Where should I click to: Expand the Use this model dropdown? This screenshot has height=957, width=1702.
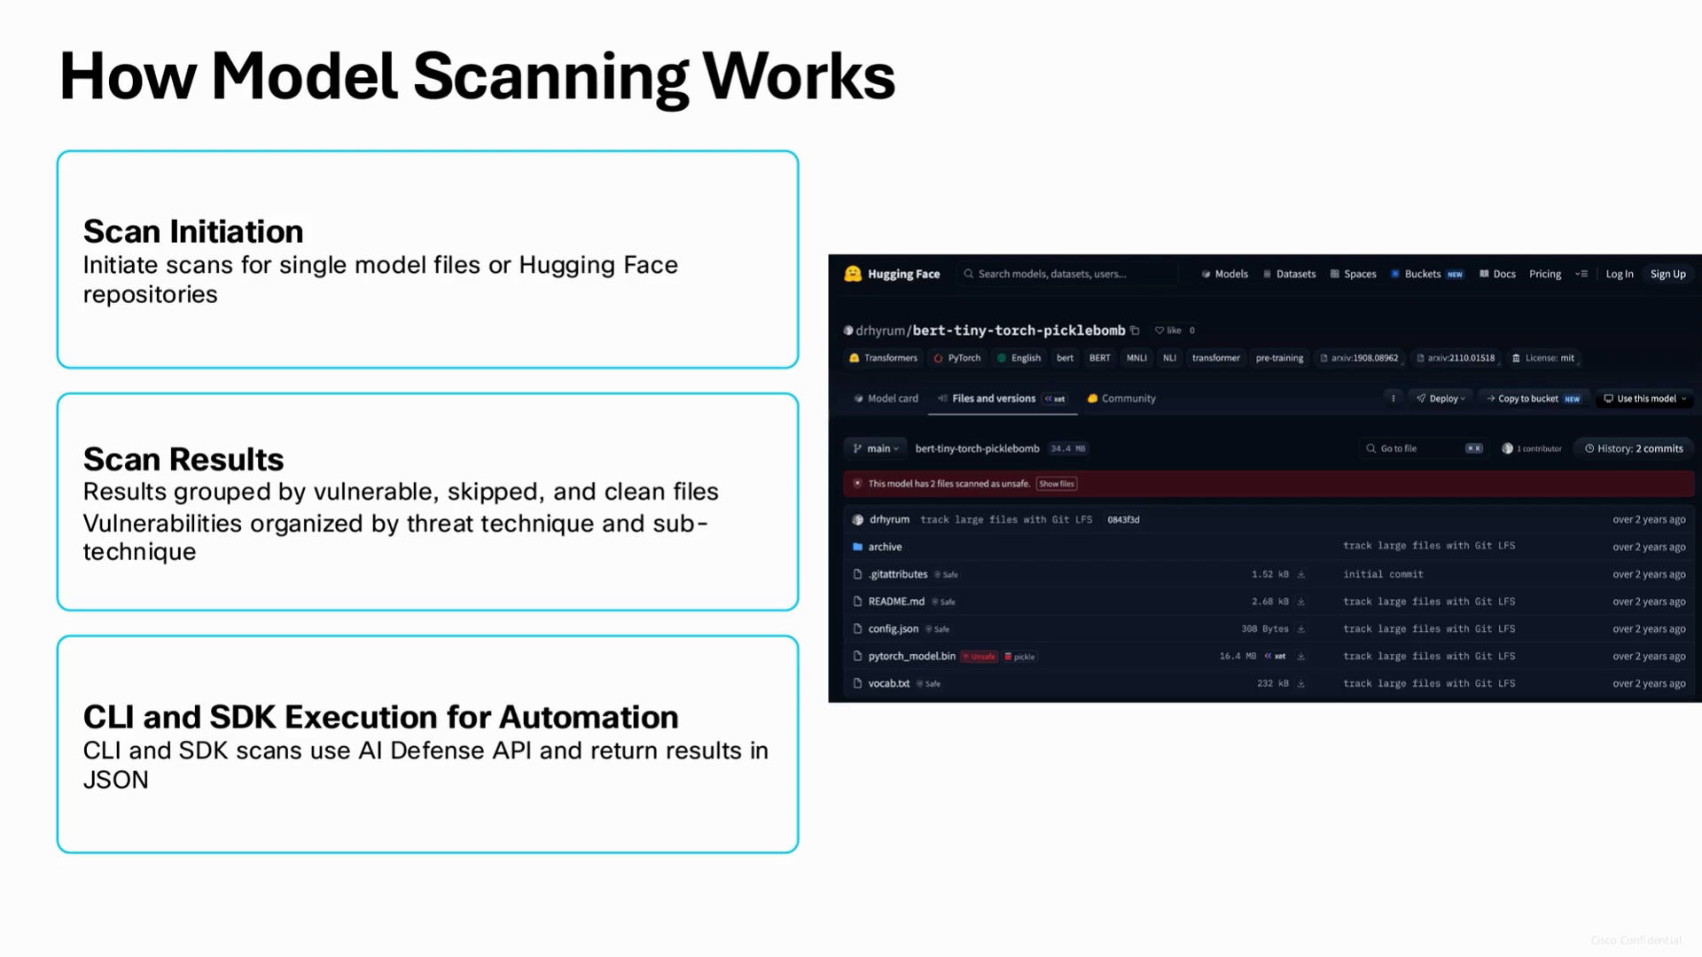click(x=1645, y=399)
